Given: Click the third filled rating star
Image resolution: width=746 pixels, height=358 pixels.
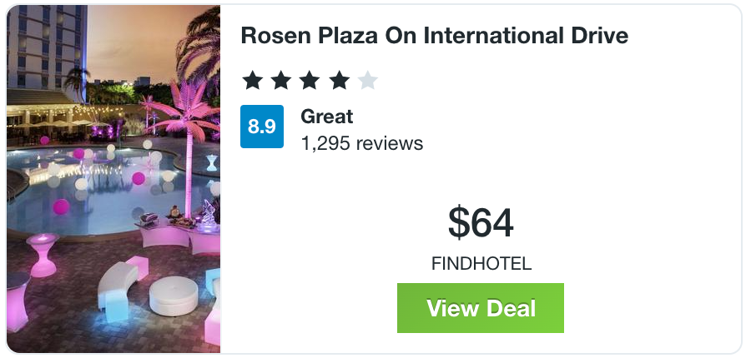Looking at the screenshot, I should 310,81.
